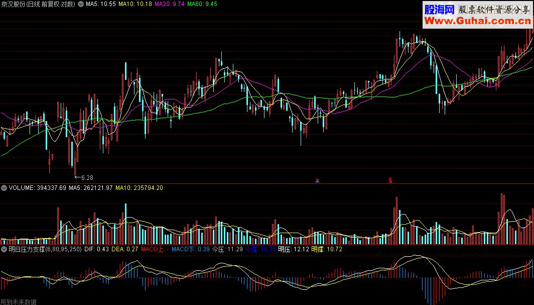Select the MA20: 9.74 label

click(170, 4)
